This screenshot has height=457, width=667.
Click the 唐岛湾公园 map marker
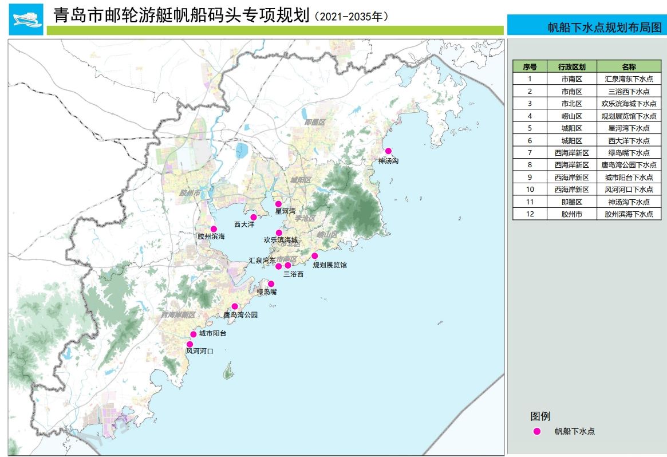(x=235, y=306)
